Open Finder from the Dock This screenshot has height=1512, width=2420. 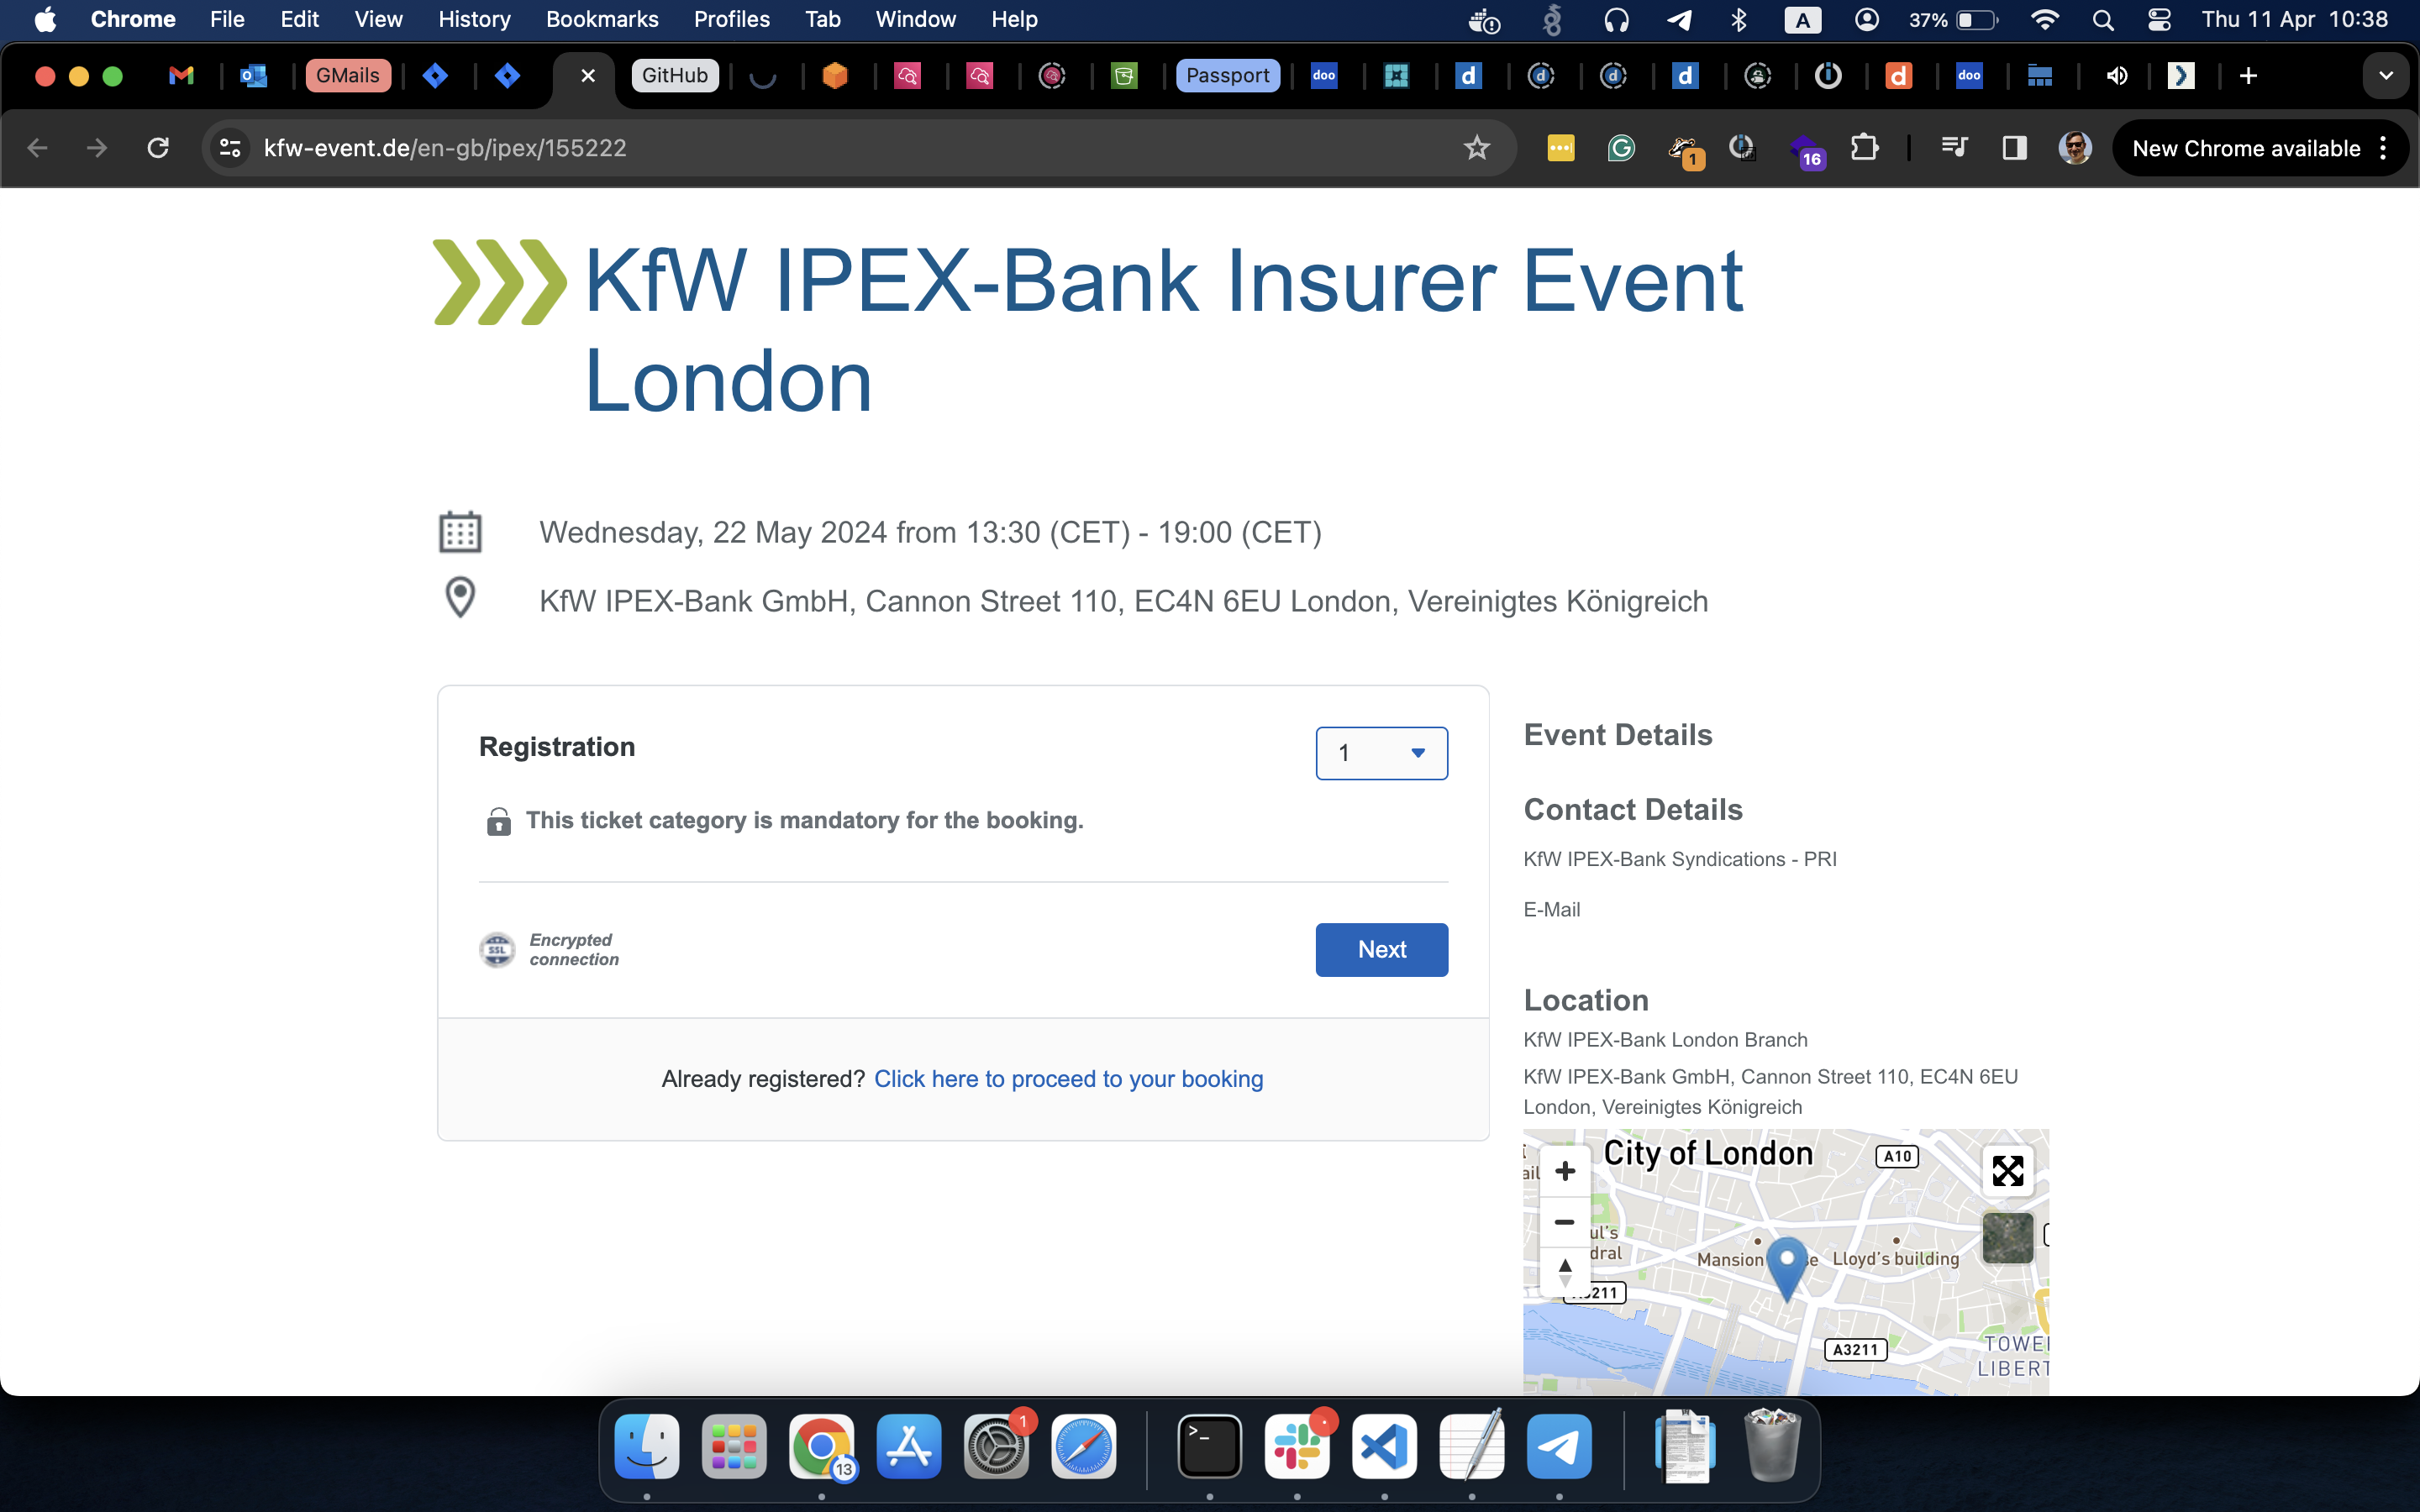click(x=647, y=1446)
